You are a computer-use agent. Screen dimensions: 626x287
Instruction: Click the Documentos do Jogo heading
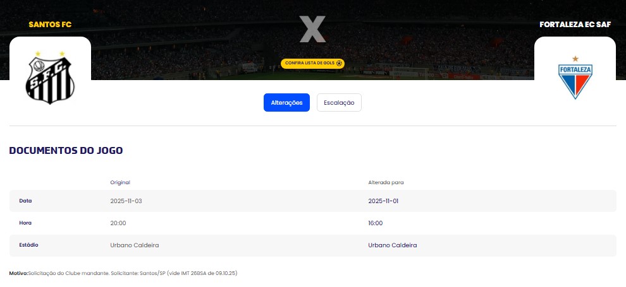point(66,151)
